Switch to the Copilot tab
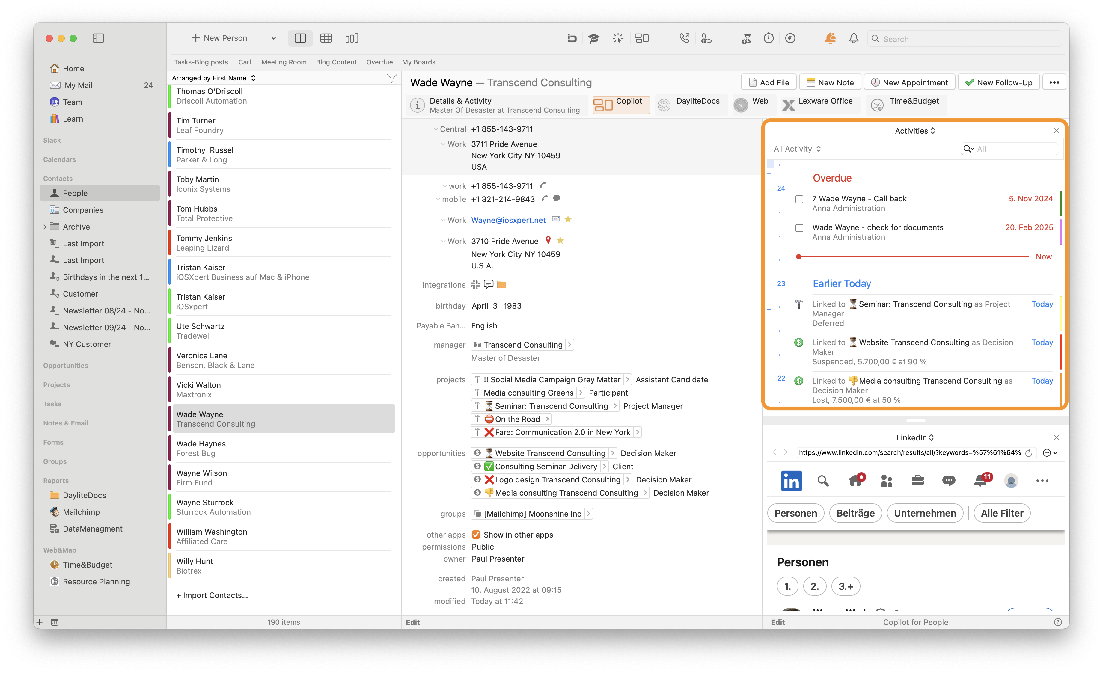 pos(621,105)
